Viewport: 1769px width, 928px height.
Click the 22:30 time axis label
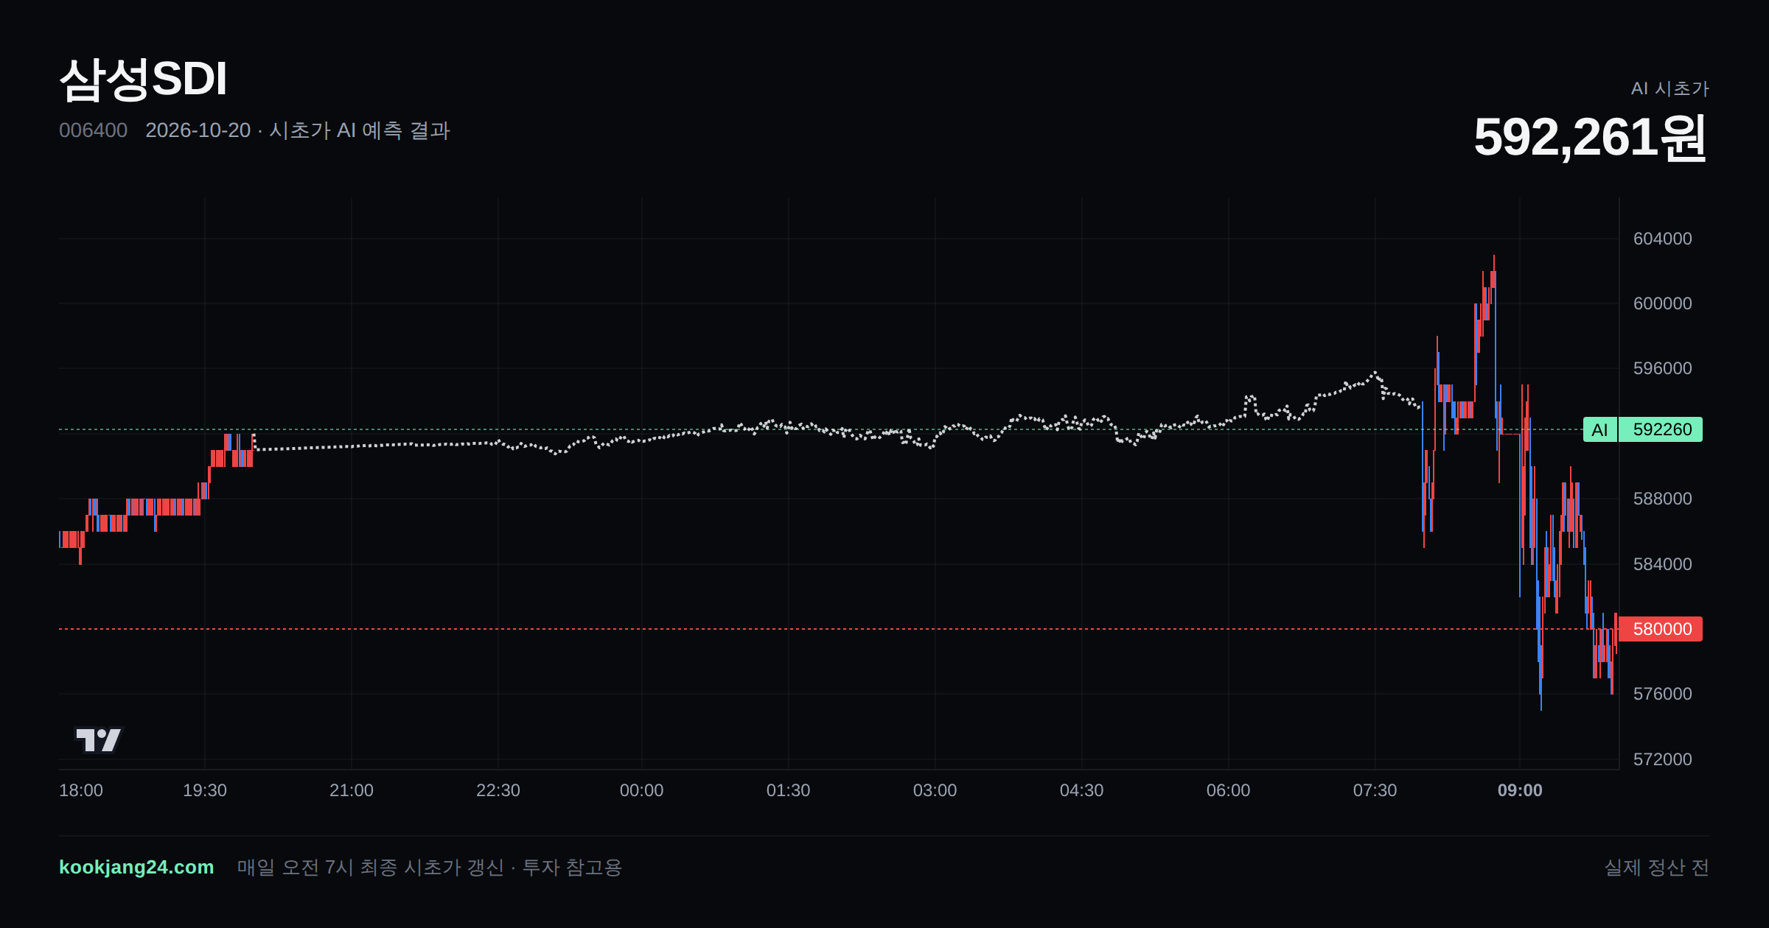coord(498,790)
